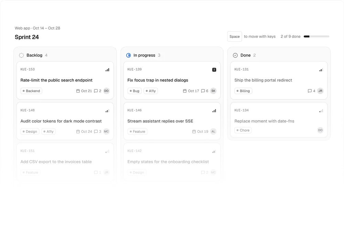Click the In progress column header label

144,55
